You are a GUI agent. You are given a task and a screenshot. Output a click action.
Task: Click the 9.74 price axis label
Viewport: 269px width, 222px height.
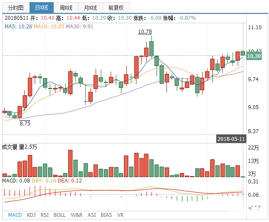pyautogui.click(x=253, y=79)
